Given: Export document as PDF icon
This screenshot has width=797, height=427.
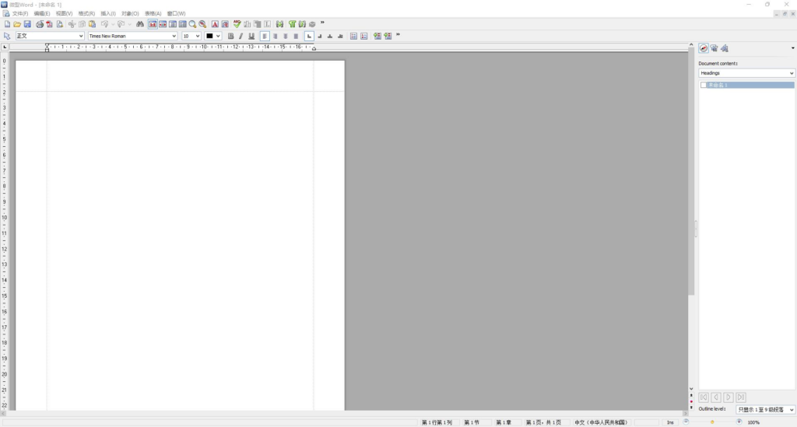Looking at the screenshot, I should click(x=49, y=24).
